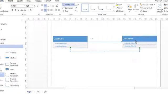Open the Line dropdown
168x94 pixels.
pyautogui.click(x=119, y=8)
